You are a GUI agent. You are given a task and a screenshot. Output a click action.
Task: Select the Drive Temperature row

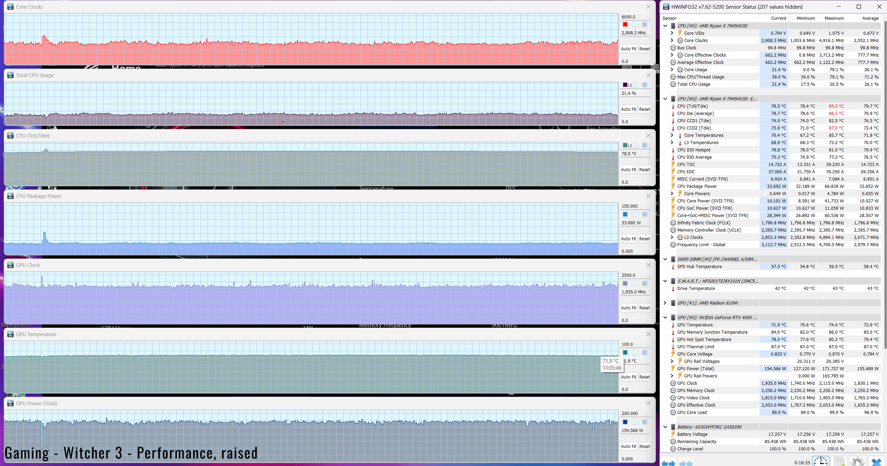[x=771, y=288]
